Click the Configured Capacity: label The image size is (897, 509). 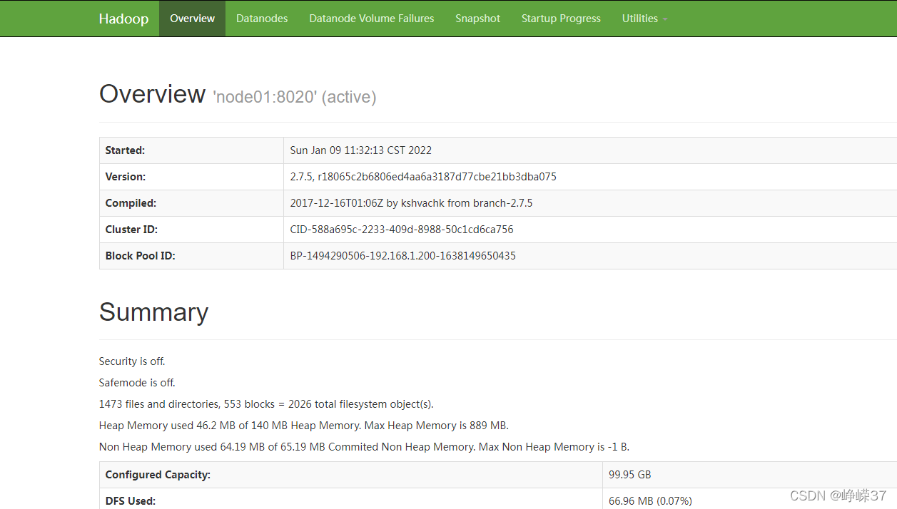click(x=158, y=475)
